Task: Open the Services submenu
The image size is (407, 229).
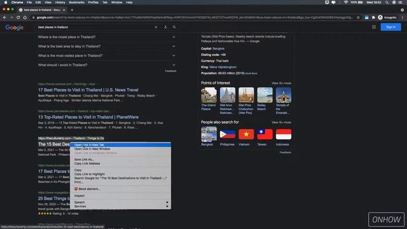Action: coord(120,206)
